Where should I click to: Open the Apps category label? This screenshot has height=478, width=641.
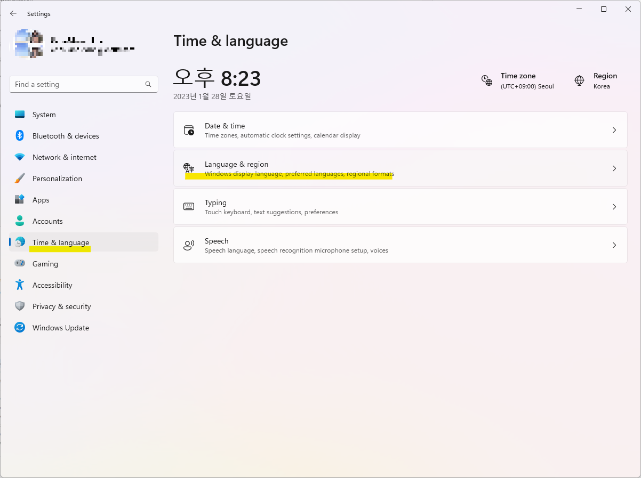[41, 200]
